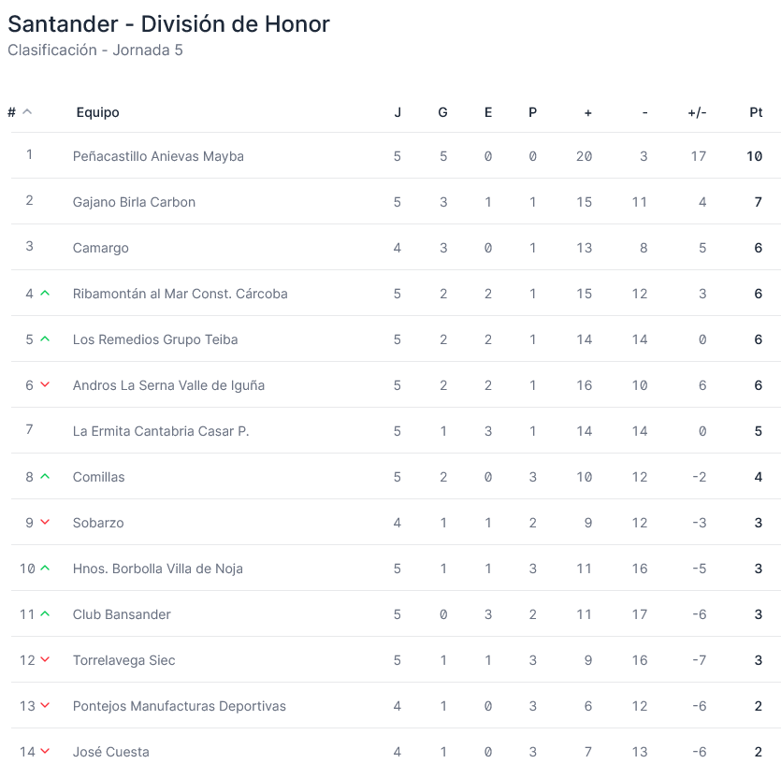Click green up arrow for Club Bansander
Viewport: 781px width, 778px height.
(x=45, y=614)
